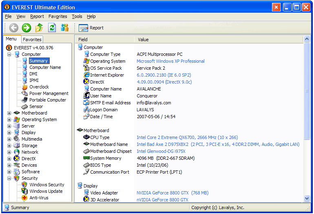Expand the Multimedia tree node
The height and width of the screenshot is (214, 314).
pos(9,139)
